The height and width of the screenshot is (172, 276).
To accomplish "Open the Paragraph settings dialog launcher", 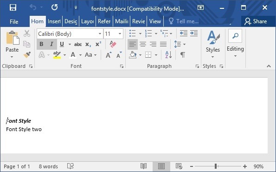I will (x=197, y=66).
